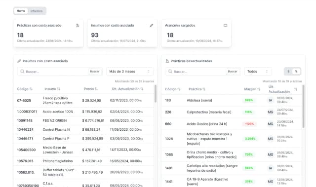Image resolution: width=316 pixels, height=187 pixels.
Task: Click the Prácticas con costo asociado card icon
Action: [78, 25]
